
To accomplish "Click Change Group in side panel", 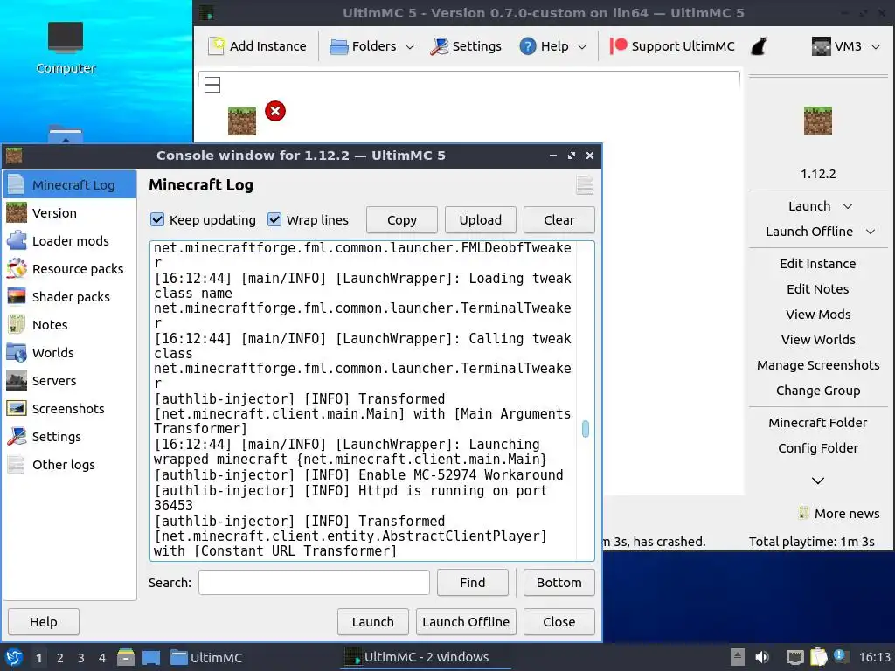I will coord(818,391).
